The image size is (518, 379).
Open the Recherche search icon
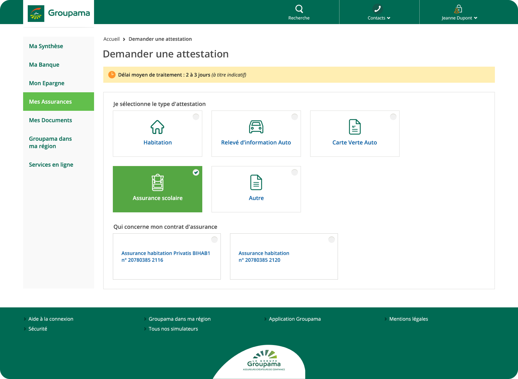(299, 9)
